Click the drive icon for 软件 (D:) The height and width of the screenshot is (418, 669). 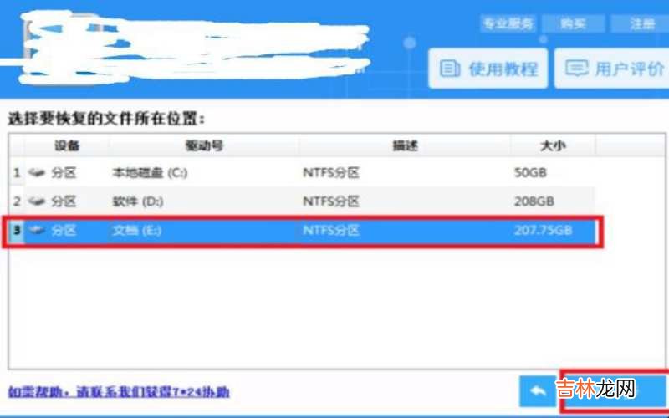37,201
